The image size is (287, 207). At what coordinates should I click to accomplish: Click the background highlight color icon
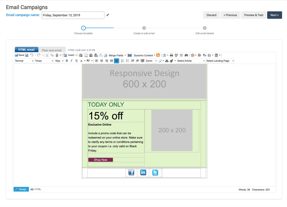point(88,61)
